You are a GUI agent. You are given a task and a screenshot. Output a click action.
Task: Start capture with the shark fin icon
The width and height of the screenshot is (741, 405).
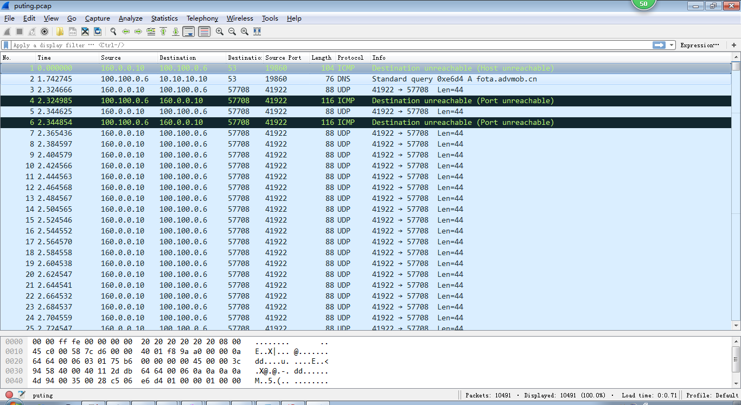(x=7, y=31)
